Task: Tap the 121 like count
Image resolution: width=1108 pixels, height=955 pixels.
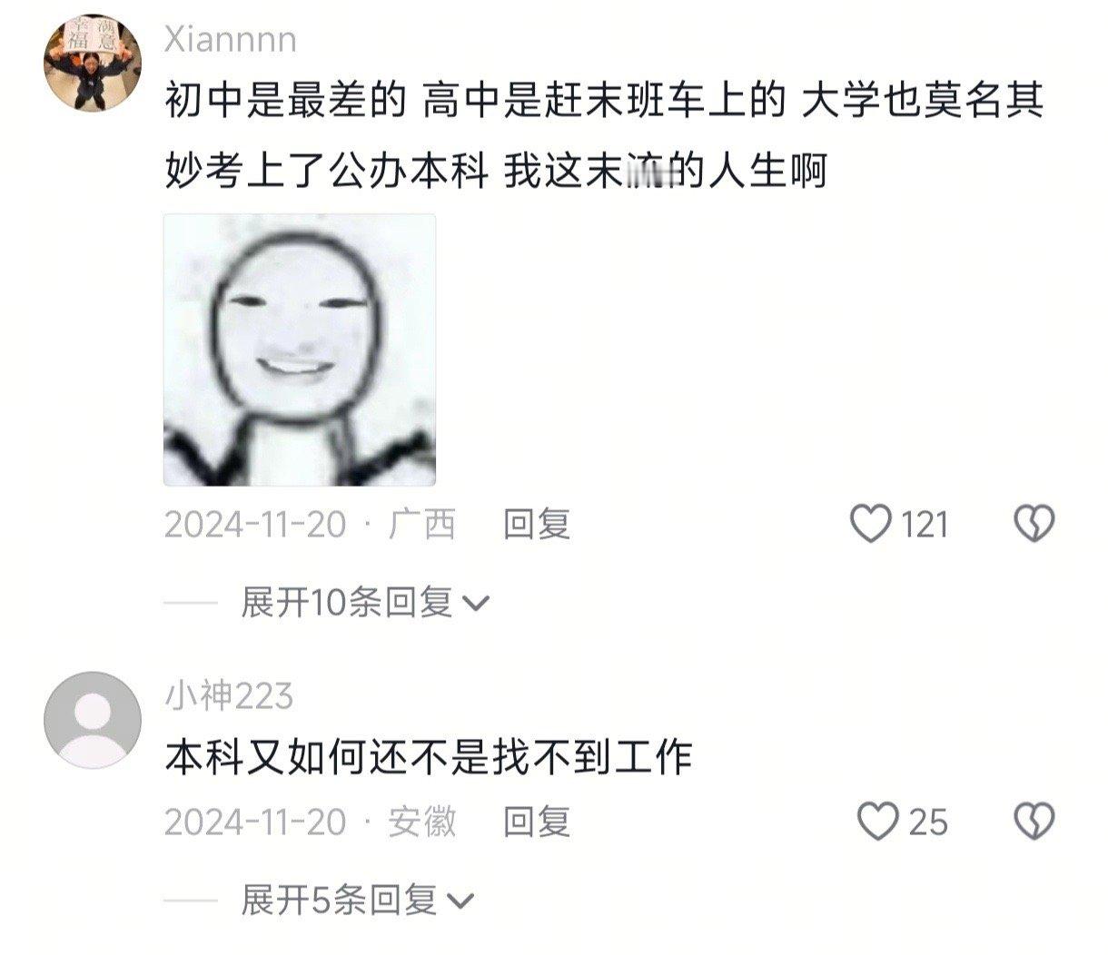Action: (x=925, y=525)
